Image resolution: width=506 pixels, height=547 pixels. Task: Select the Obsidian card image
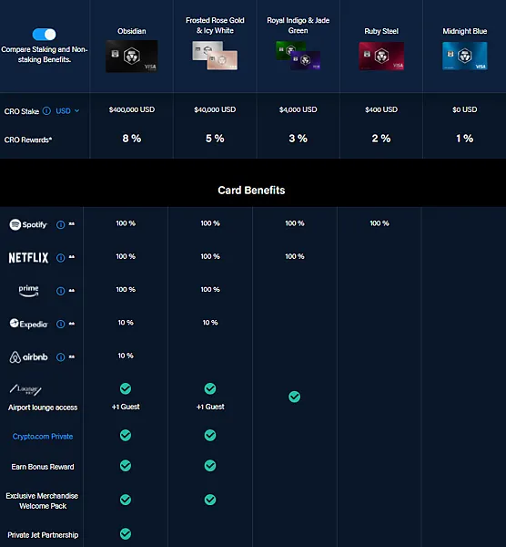tap(132, 57)
